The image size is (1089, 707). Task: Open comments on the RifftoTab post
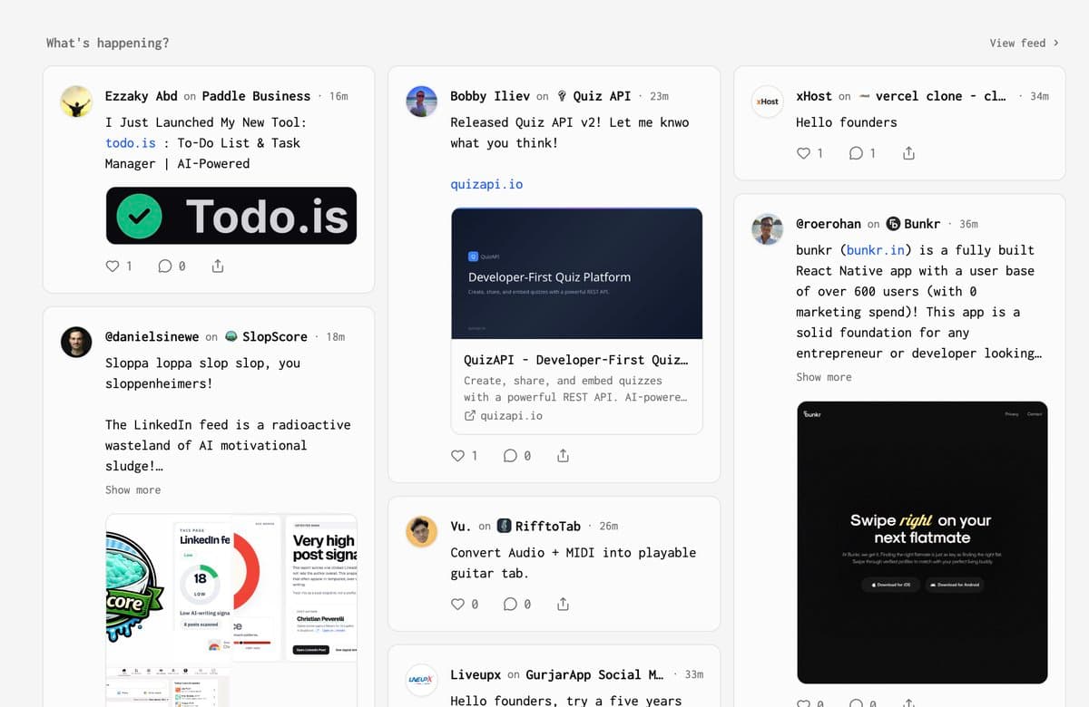(x=511, y=604)
